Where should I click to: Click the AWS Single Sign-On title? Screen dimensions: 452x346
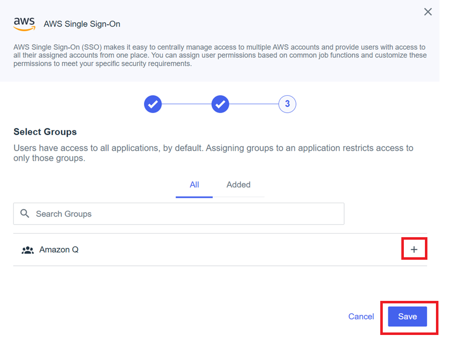(82, 24)
